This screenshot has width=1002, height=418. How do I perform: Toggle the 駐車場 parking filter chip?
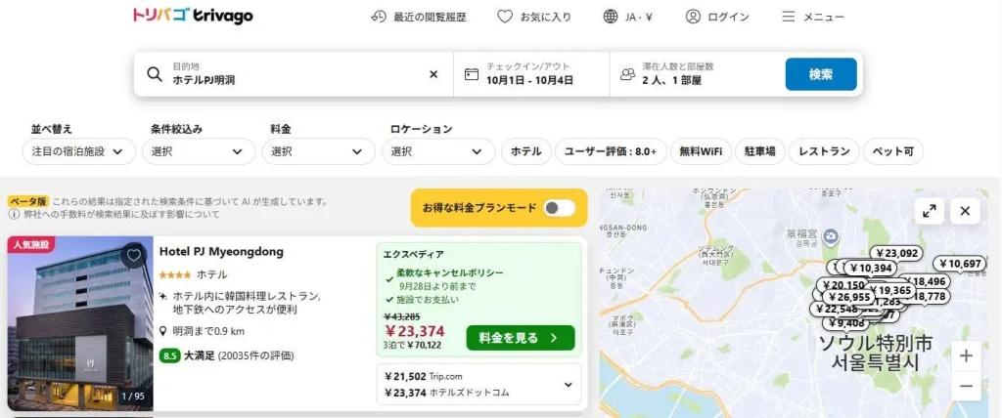(759, 151)
